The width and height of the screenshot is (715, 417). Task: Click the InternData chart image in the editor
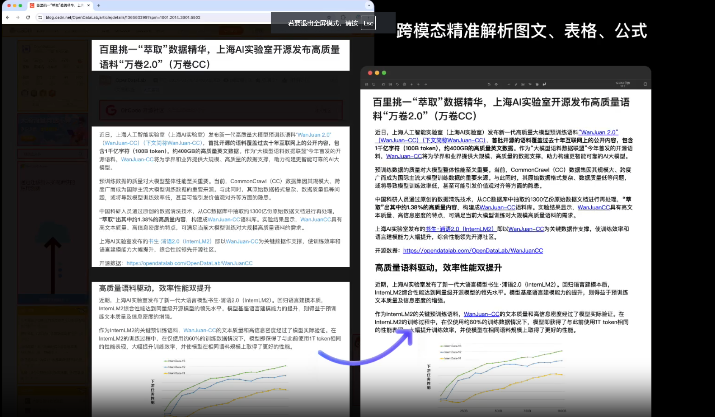click(x=496, y=378)
